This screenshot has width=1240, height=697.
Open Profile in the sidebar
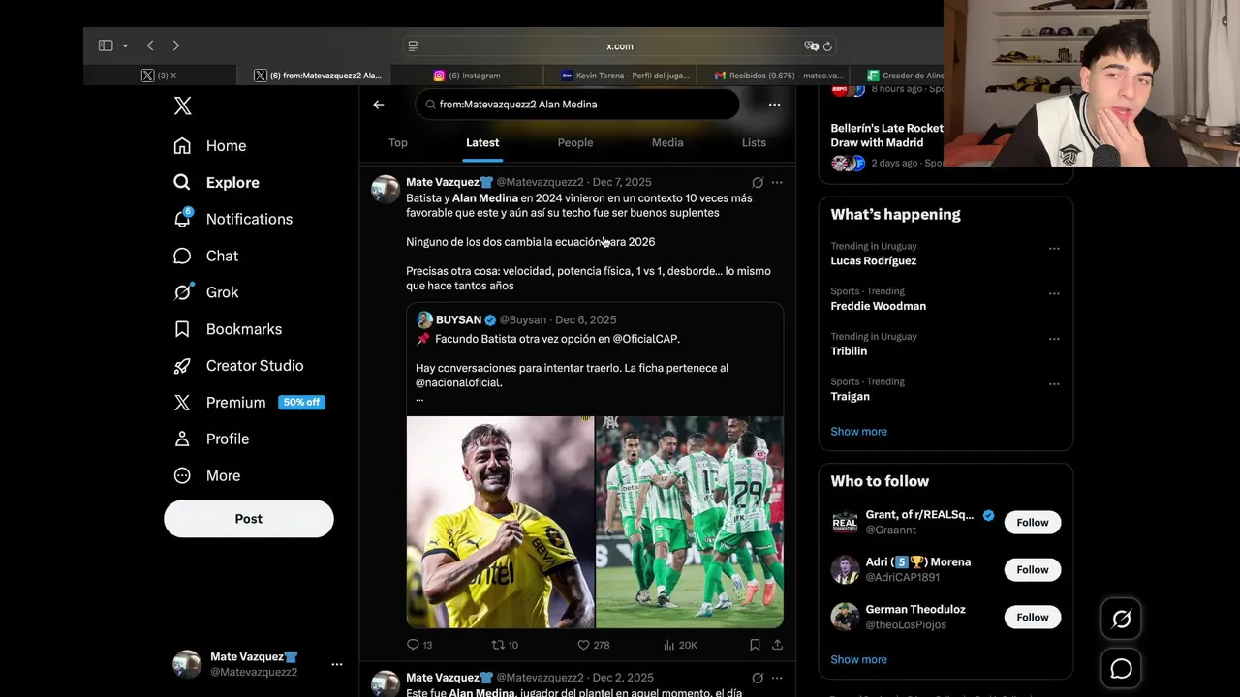211,439
